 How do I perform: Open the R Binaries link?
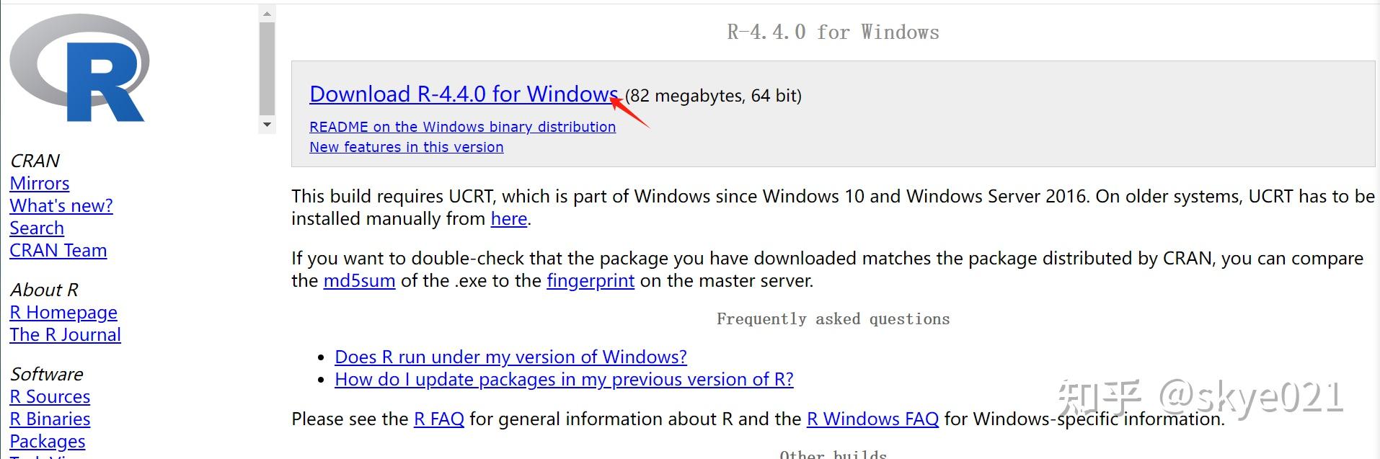[50, 419]
